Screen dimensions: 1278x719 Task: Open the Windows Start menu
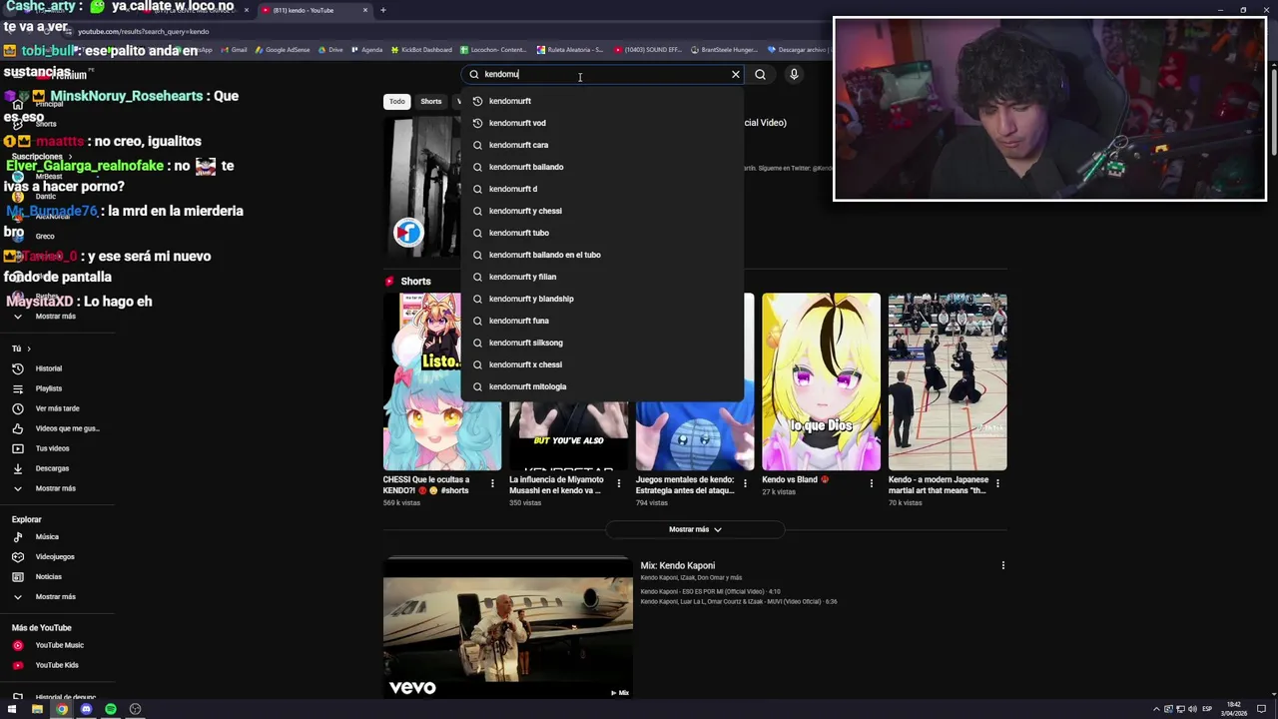click(x=13, y=709)
